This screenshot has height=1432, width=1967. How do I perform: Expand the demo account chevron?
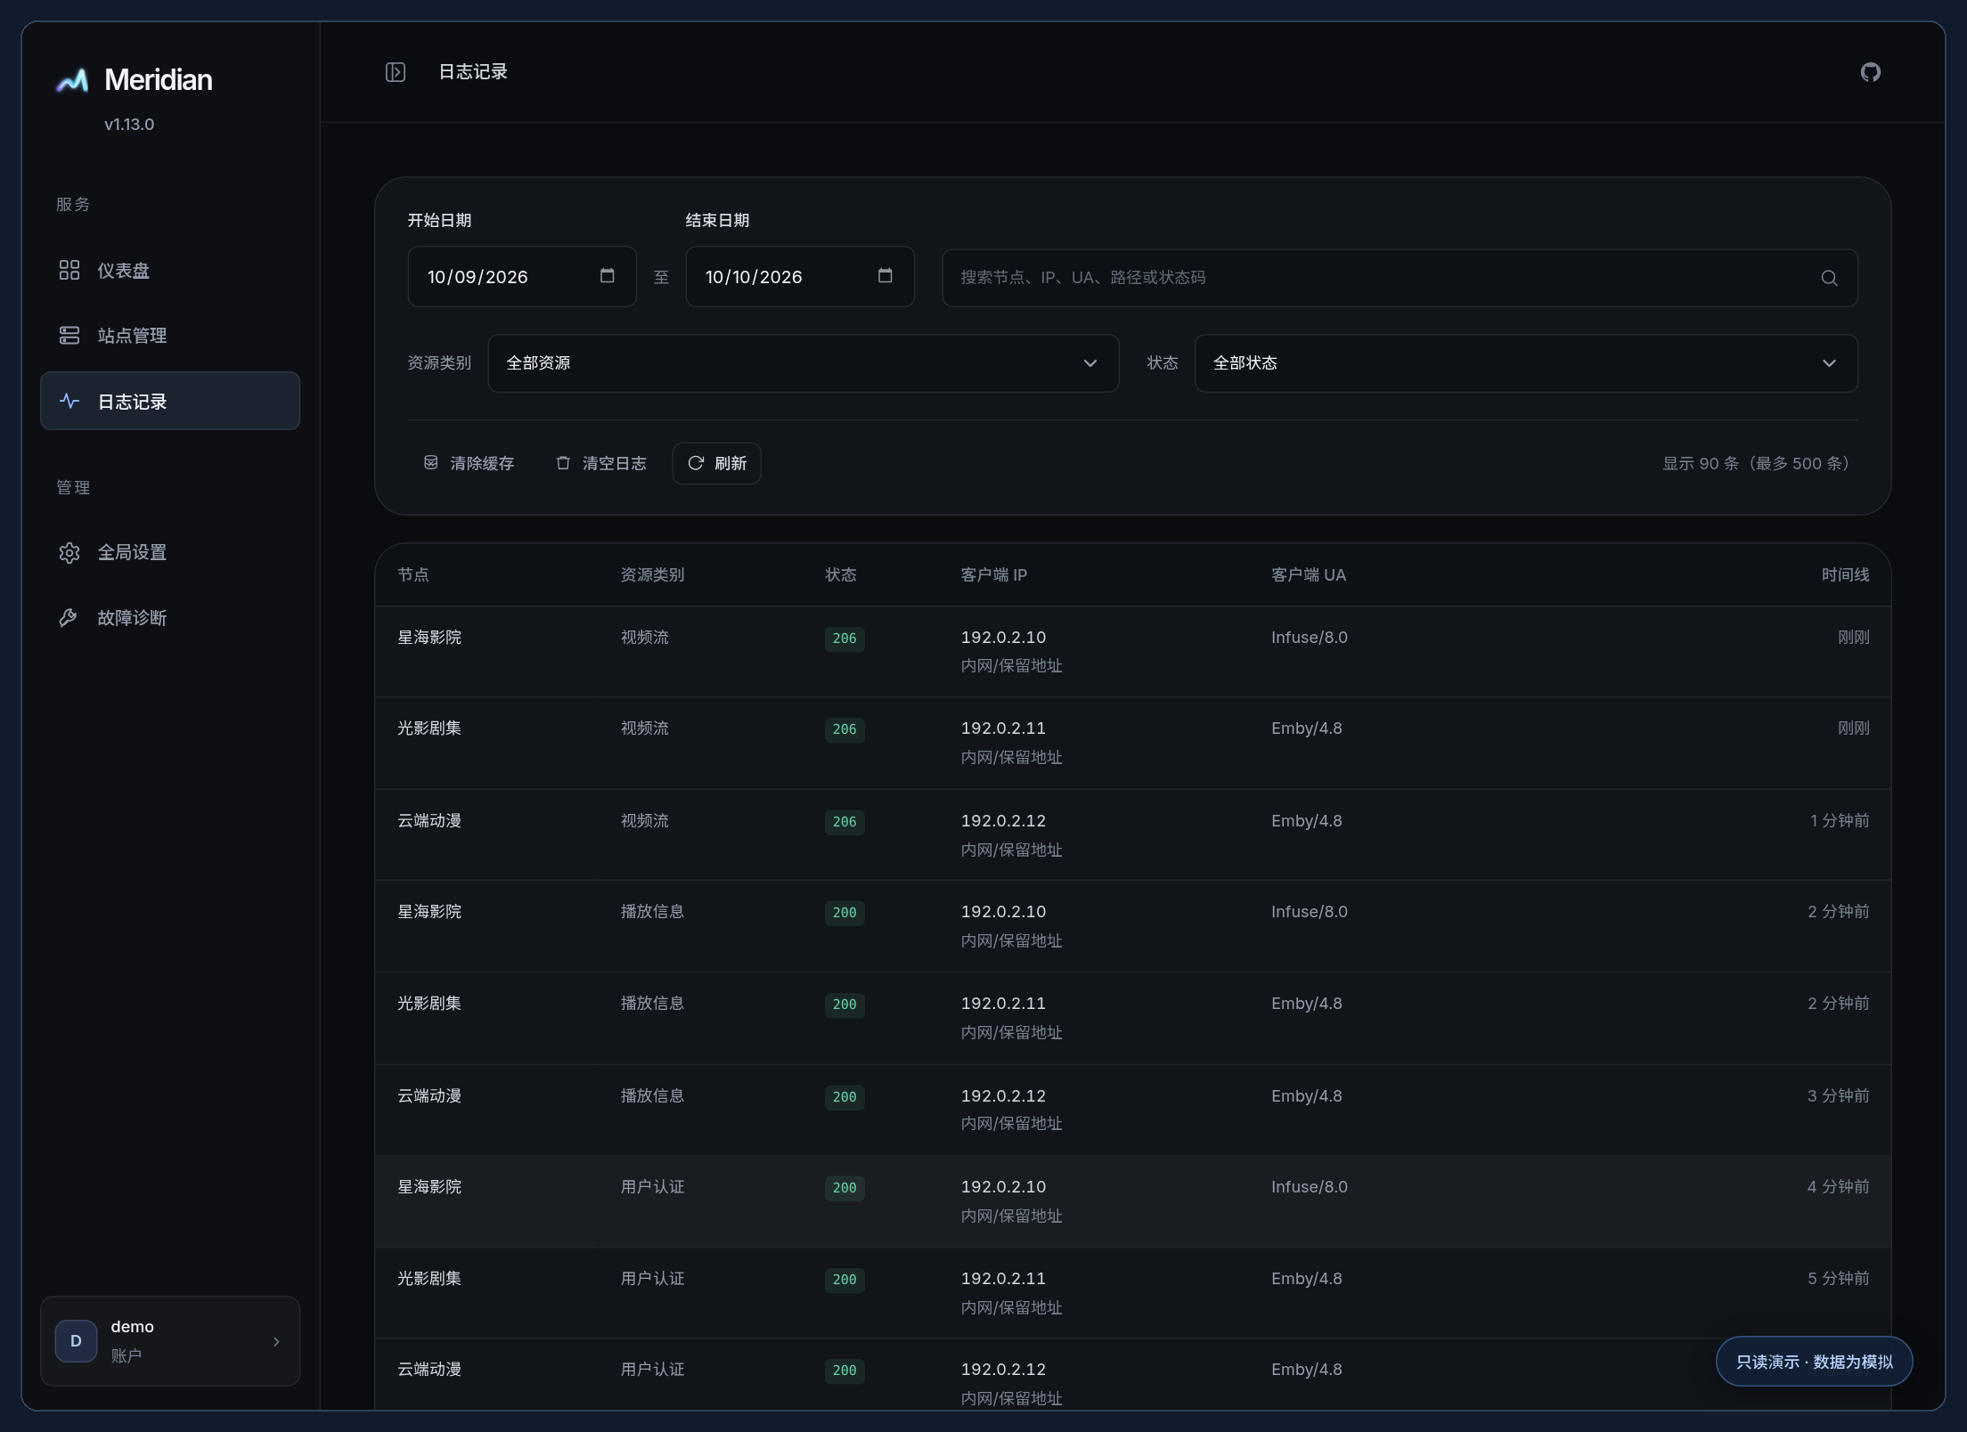click(x=276, y=1341)
